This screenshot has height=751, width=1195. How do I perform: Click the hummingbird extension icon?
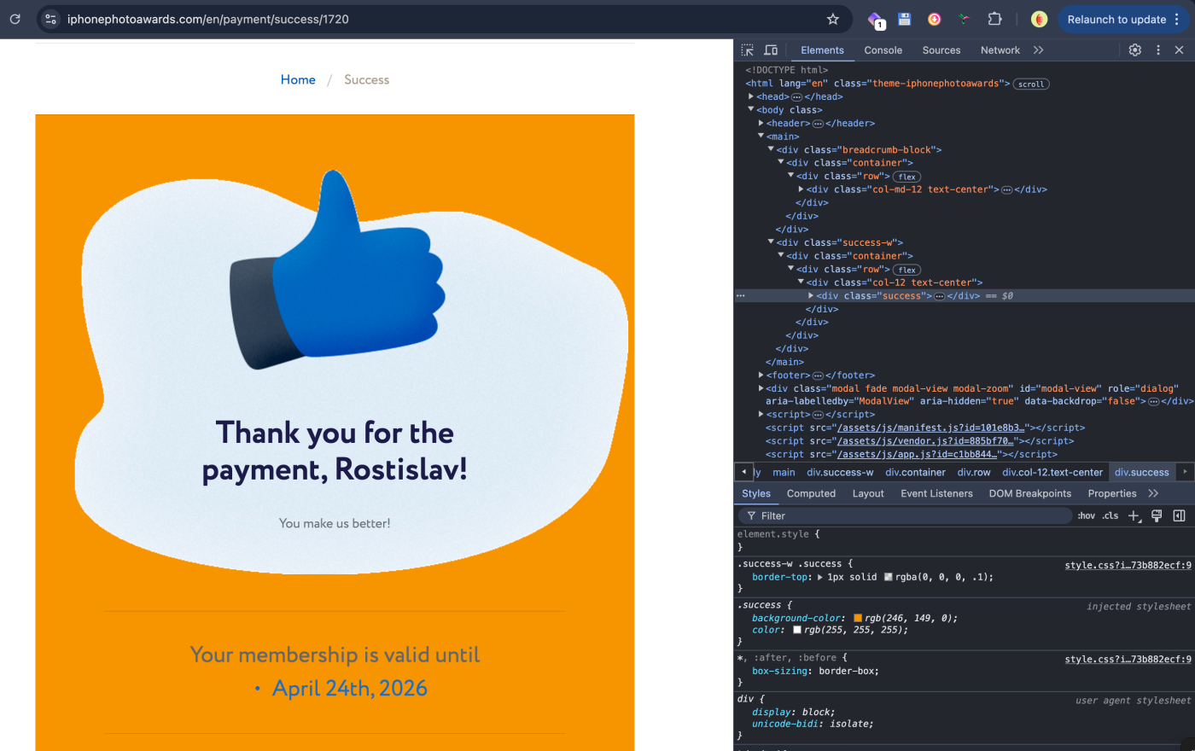(x=964, y=19)
